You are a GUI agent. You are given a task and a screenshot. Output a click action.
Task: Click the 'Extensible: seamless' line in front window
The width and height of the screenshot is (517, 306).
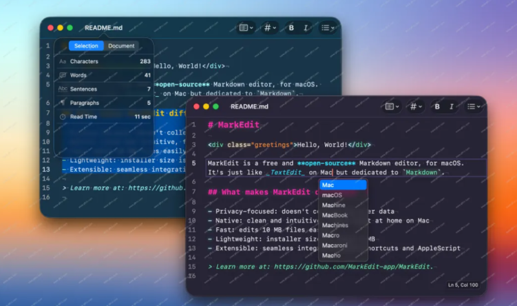click(334, 249)
